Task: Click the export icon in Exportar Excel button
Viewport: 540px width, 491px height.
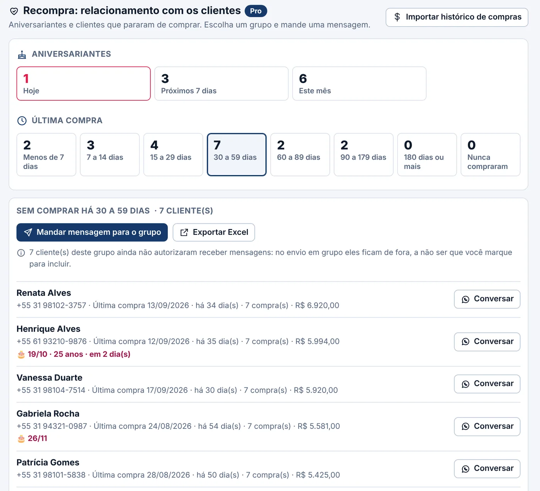Action: (x=184, y=232)
